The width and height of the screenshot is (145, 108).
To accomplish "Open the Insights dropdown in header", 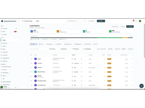I will point(92,21).
